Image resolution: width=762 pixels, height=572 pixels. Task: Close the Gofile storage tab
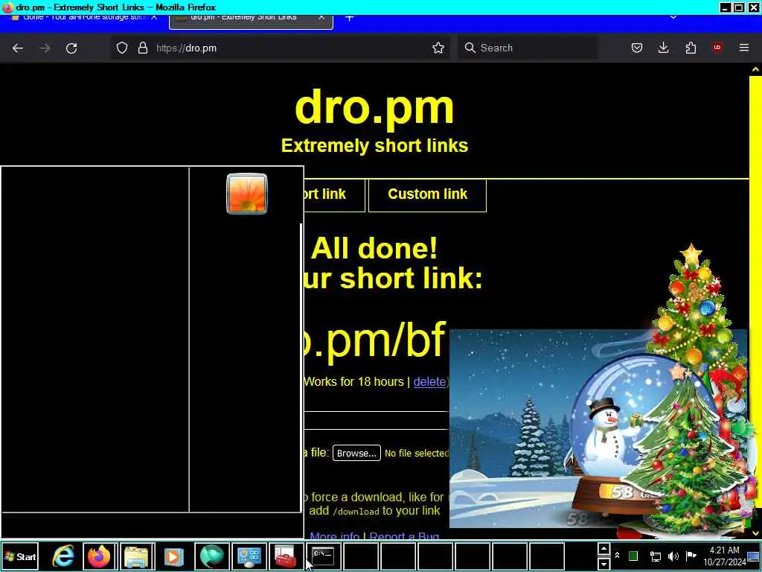coord(154,18)
